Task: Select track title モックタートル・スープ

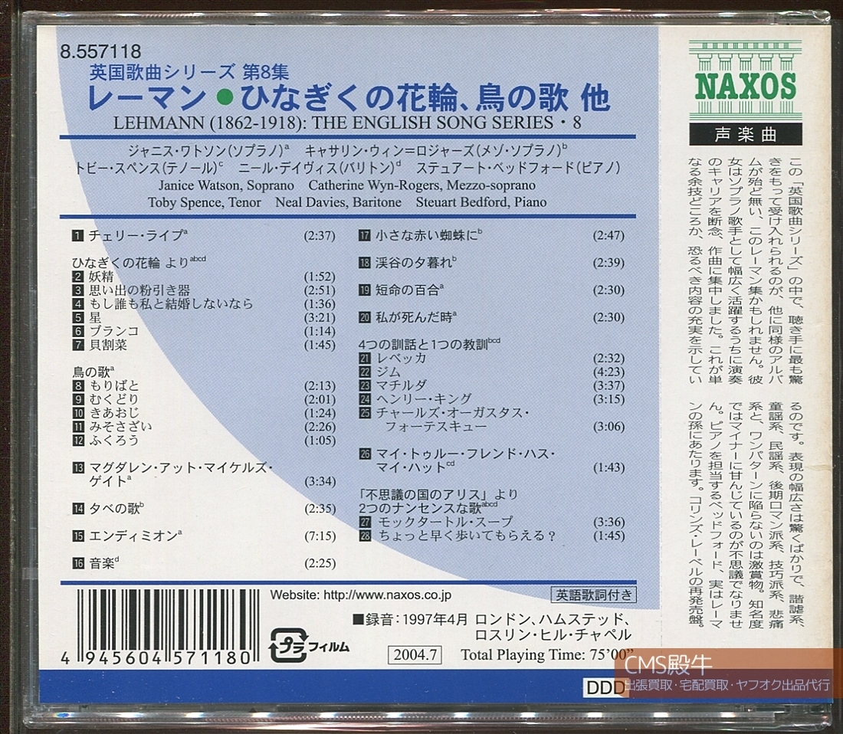Action: click(446, 522)
